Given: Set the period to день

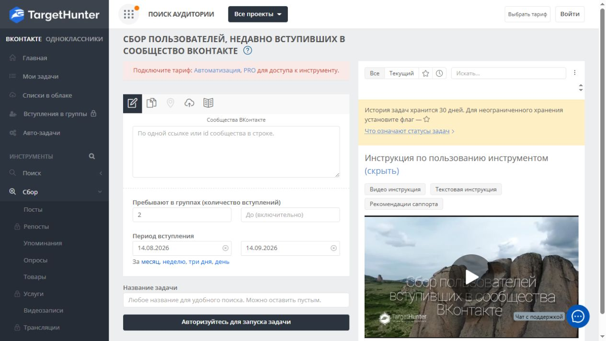Looking at the screenshot, I should (222, 262).
